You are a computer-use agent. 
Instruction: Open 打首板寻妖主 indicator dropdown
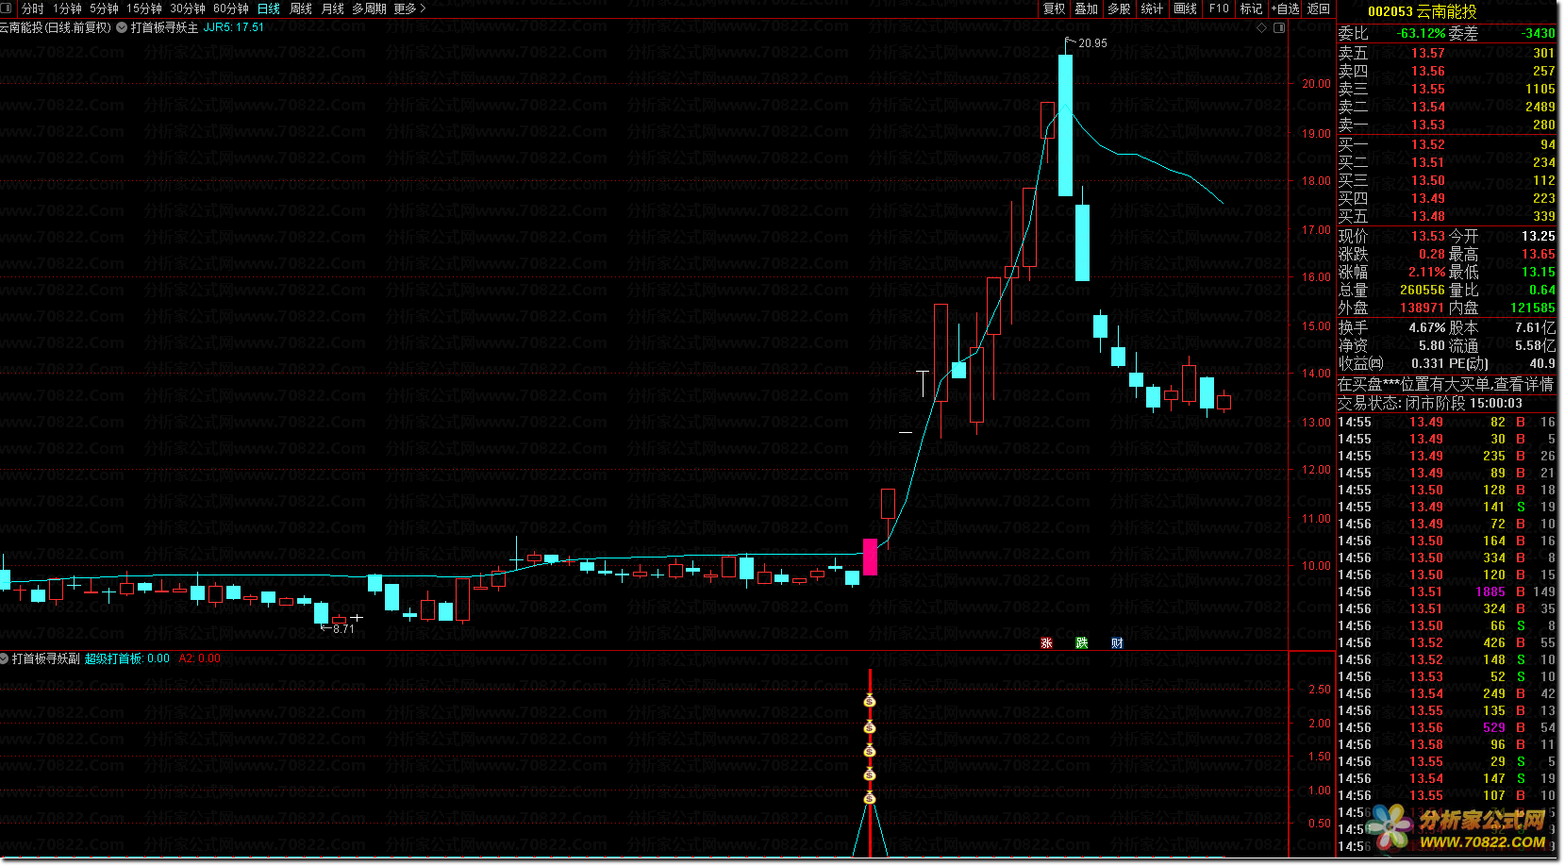tap(122, 28)
